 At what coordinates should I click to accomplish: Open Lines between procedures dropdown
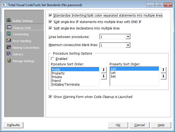coord(128,37)
